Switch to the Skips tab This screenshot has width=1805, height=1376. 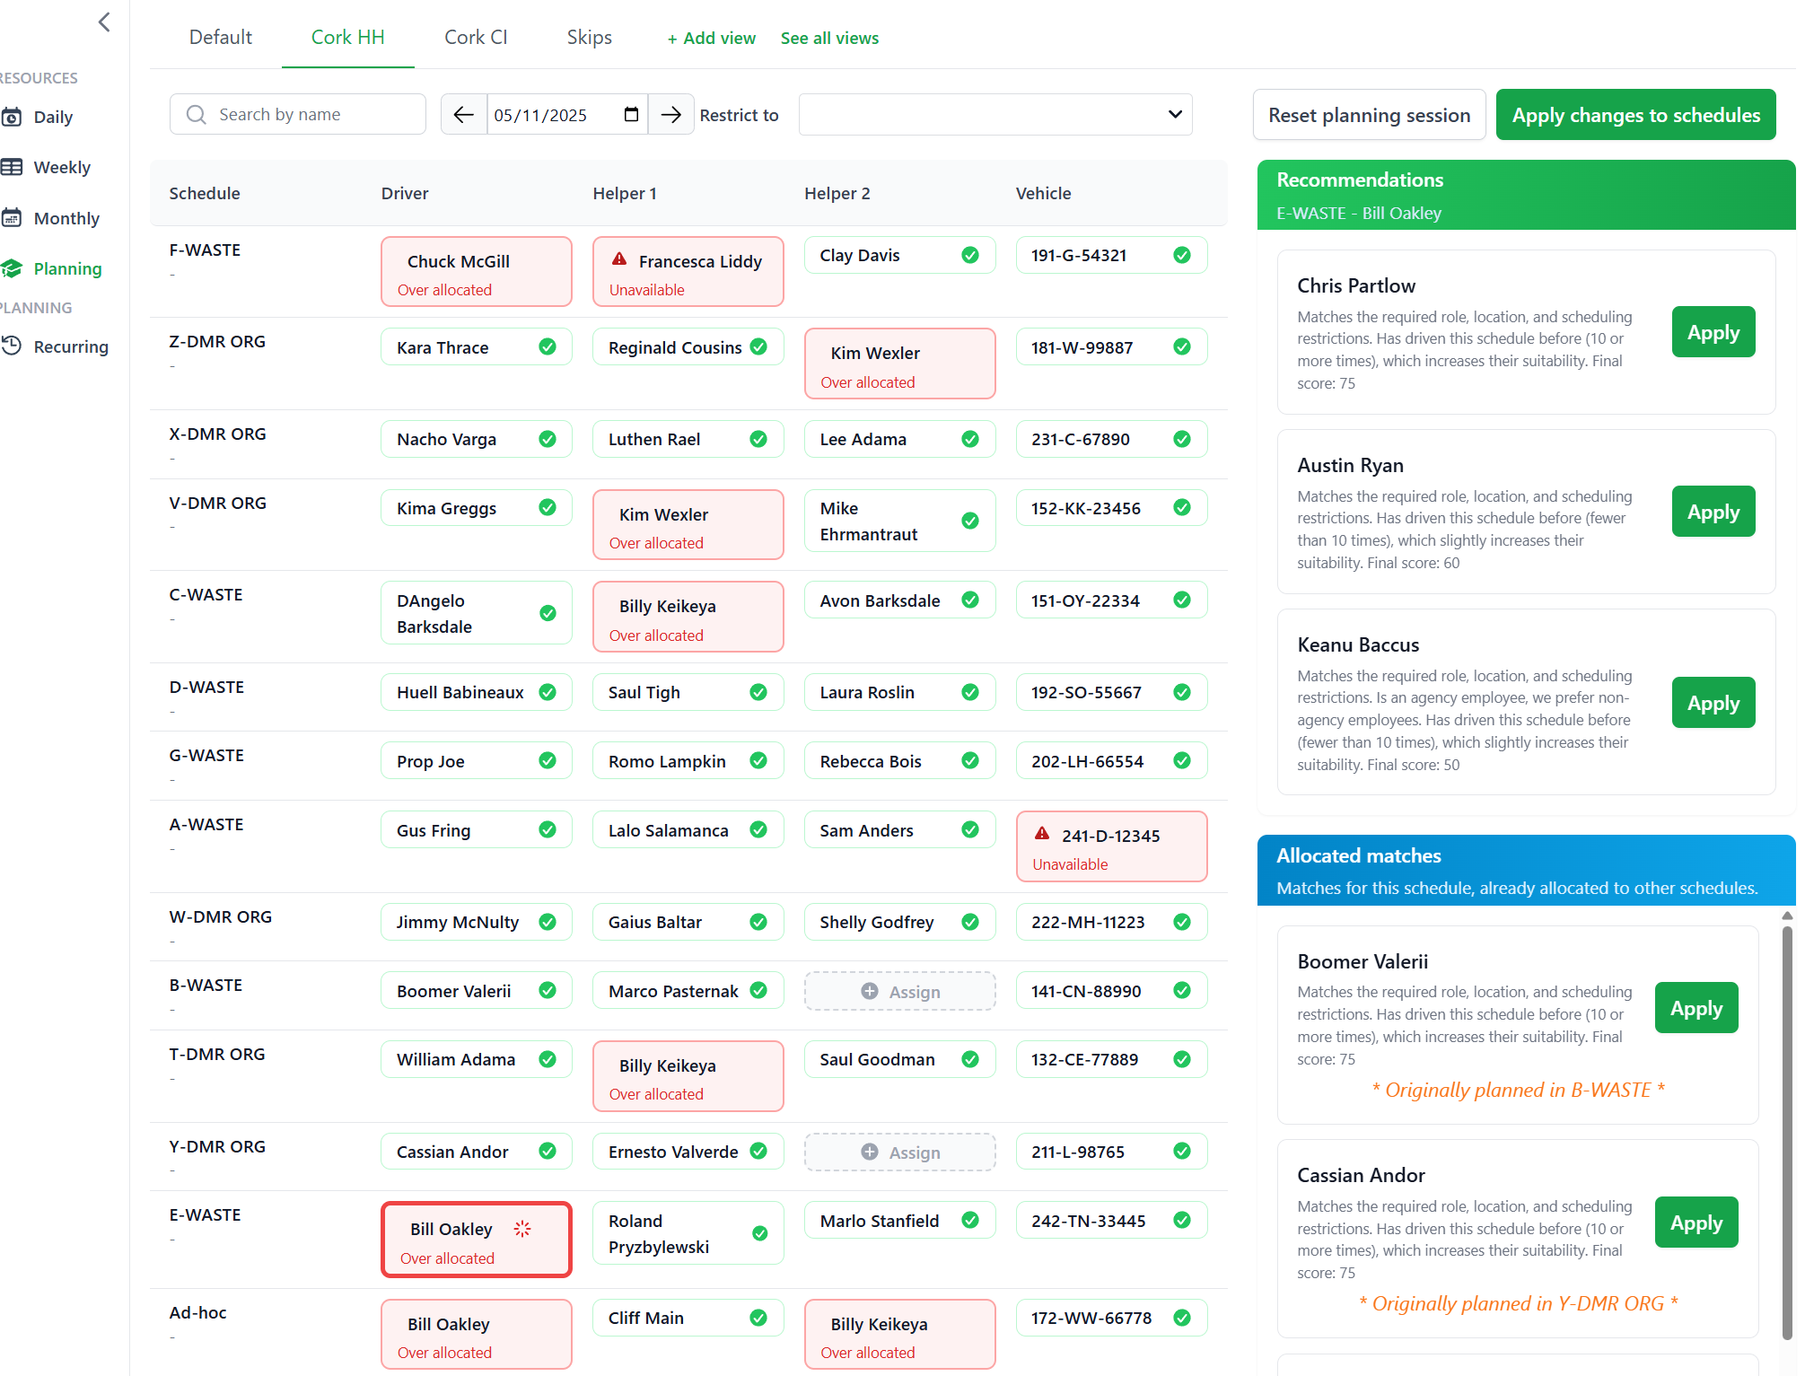589,38
